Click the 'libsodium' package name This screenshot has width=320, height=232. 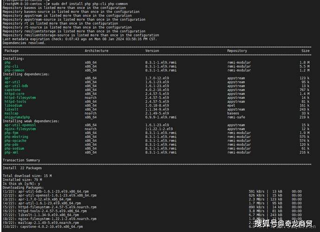[x=13, y=105]
